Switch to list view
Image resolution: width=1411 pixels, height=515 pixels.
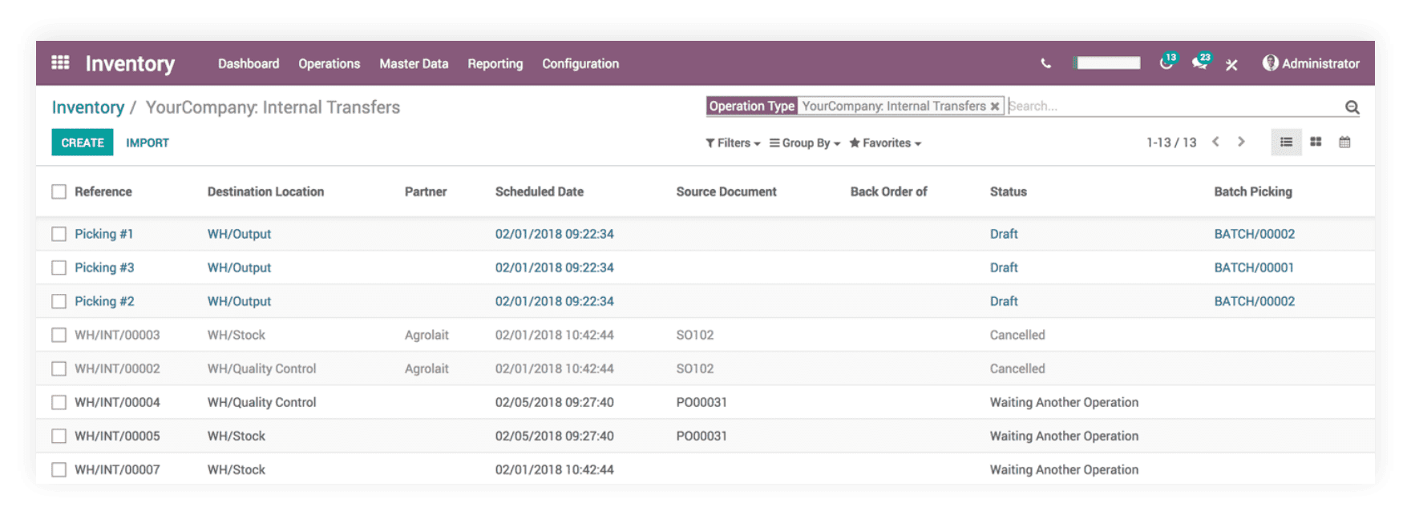click(1286, 143)
